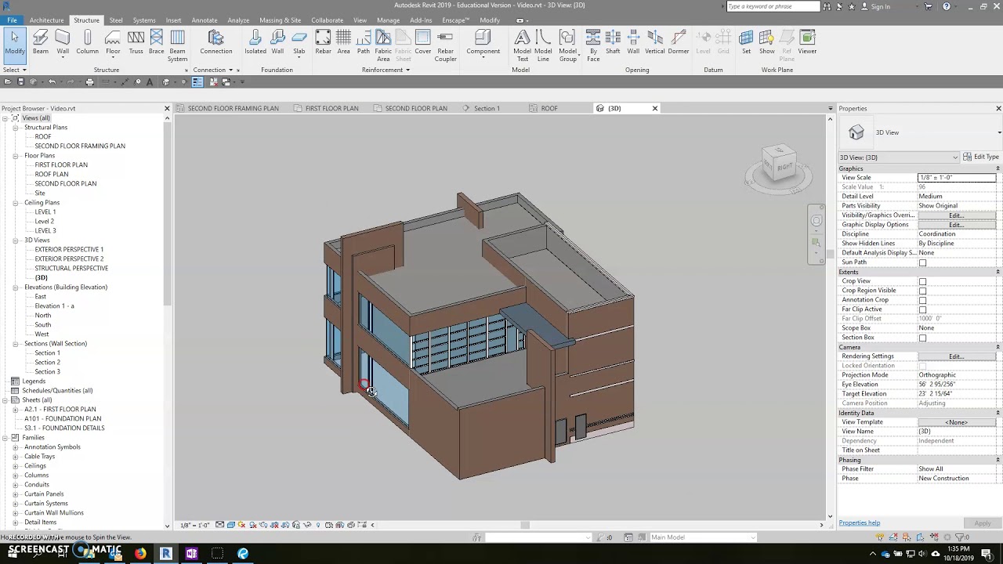
Task: Choose the Beam System tool
Action: (x=177, y=45)
